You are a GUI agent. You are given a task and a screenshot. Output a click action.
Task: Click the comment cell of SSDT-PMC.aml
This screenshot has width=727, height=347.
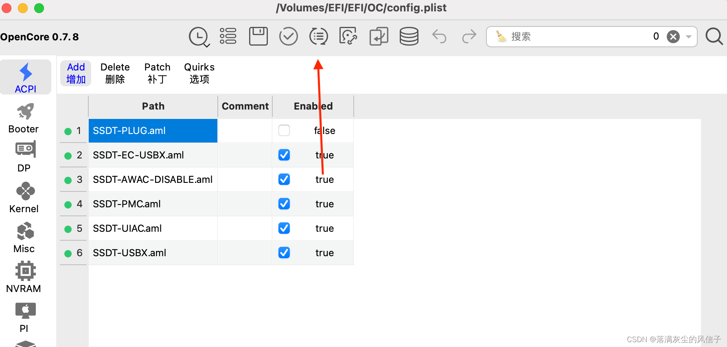pyautogui.click(x=245, y=204)
